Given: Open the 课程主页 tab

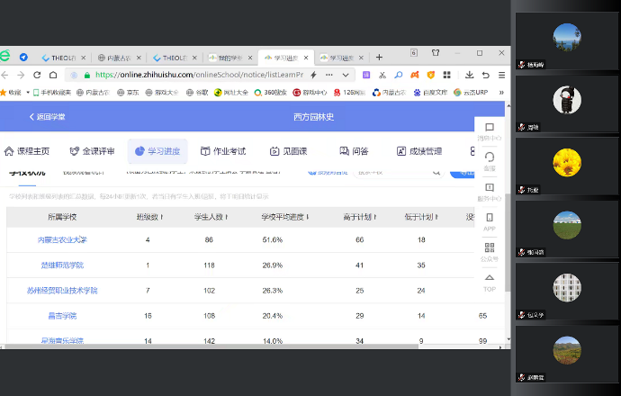Looking at the screenshot, I should click(27, 151).
